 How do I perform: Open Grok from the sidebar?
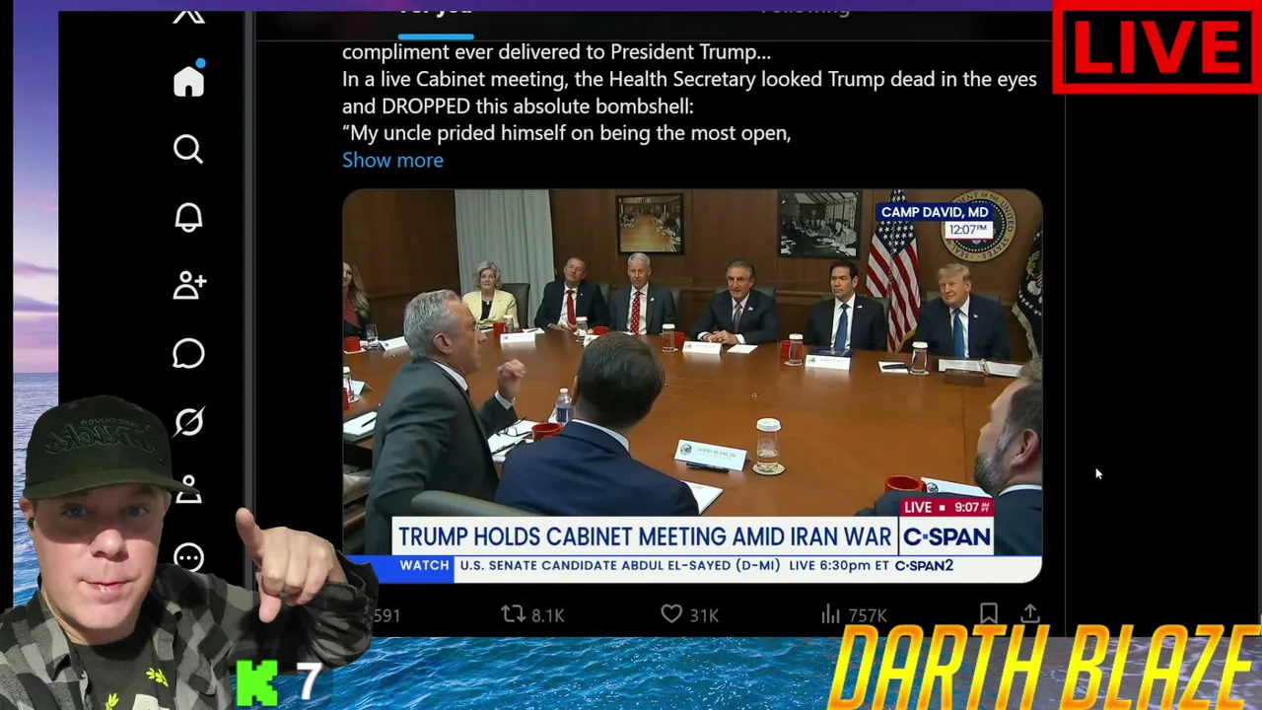click(188, 421)
